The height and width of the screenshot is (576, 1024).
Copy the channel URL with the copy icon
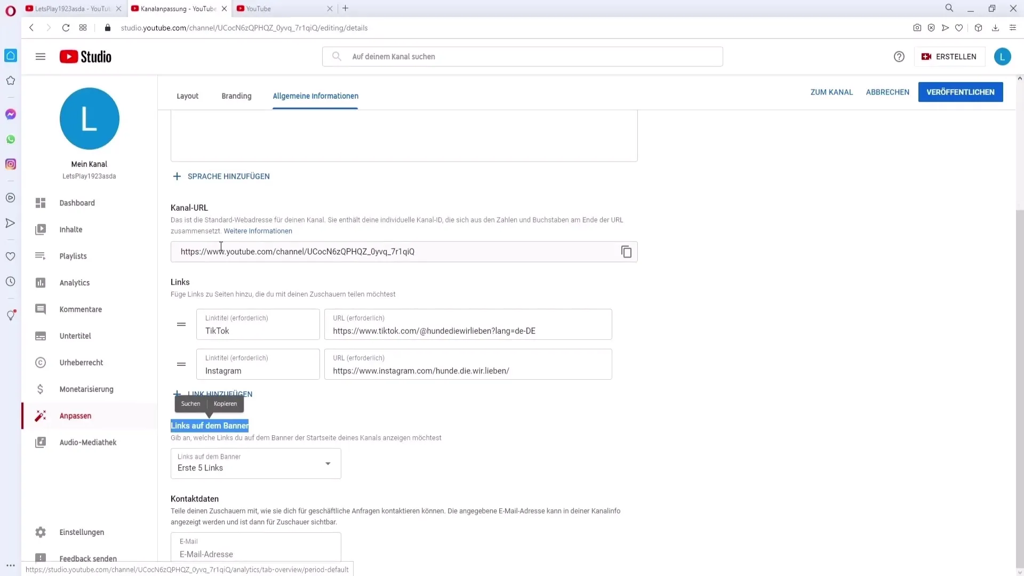pyautogui.click(x=626, y=252)
